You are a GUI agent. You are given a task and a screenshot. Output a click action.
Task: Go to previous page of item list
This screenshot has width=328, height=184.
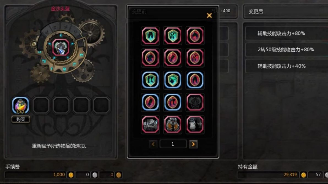153,144
